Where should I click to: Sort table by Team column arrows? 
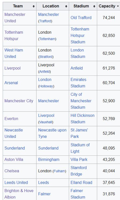point(33,6)
